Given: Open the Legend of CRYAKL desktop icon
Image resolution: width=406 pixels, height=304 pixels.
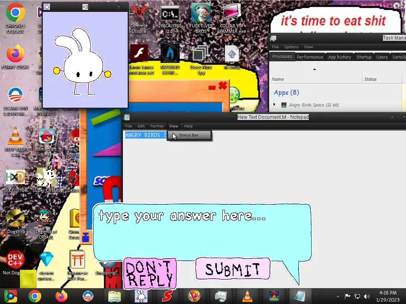Looking at the screenshot, I should [46, 224].
